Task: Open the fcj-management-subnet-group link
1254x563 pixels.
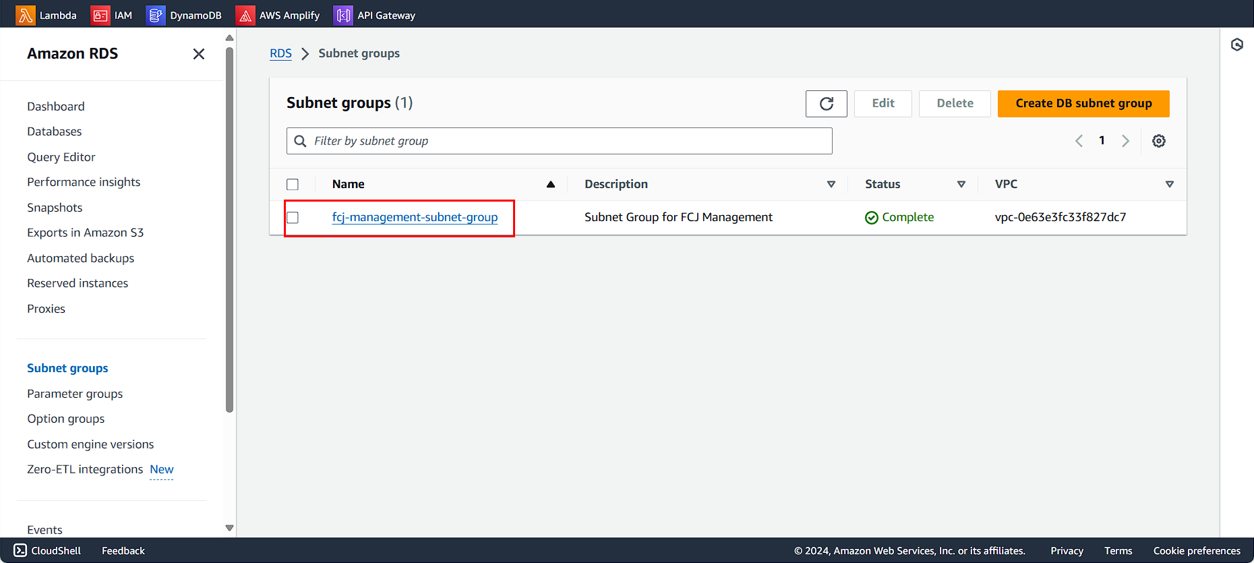Action: pos(415,217)
